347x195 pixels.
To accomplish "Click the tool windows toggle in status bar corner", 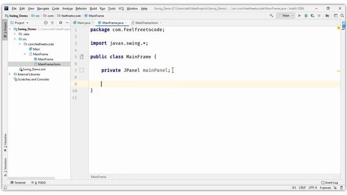I will point(5,188).
